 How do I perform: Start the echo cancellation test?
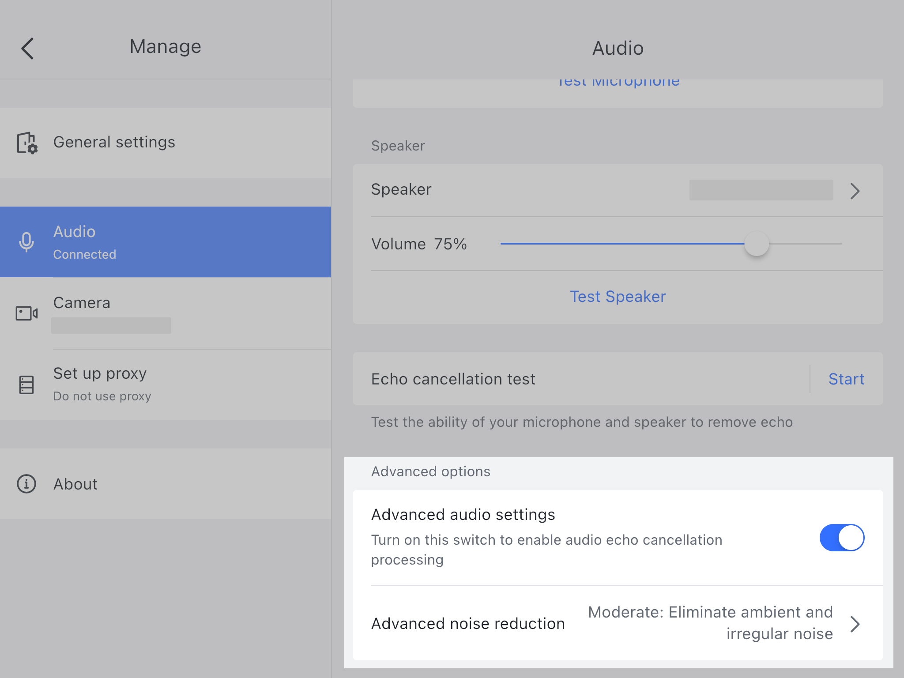[846, 379]
